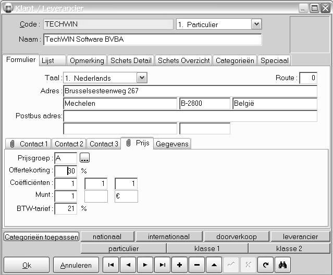Delete record with minus button
The height and width of the screenshot is (275, 333).
[197, 265]
